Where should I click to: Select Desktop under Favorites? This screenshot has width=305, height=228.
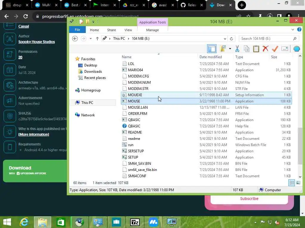[x=91, y=65]
